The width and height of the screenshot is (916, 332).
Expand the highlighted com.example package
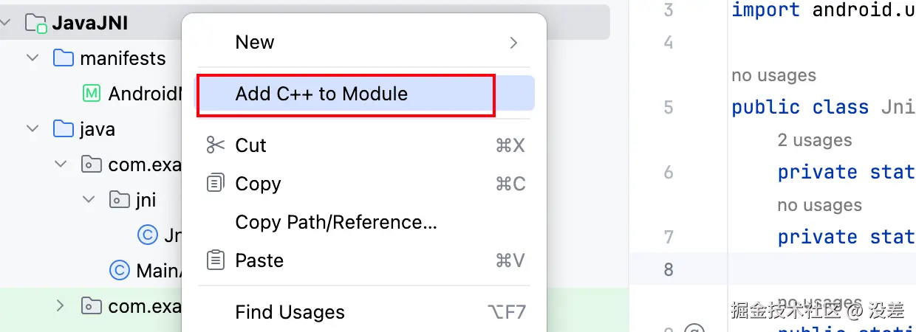point(61,305)
